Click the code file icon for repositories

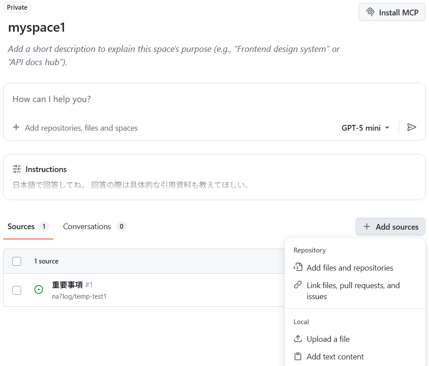(298, 267)
